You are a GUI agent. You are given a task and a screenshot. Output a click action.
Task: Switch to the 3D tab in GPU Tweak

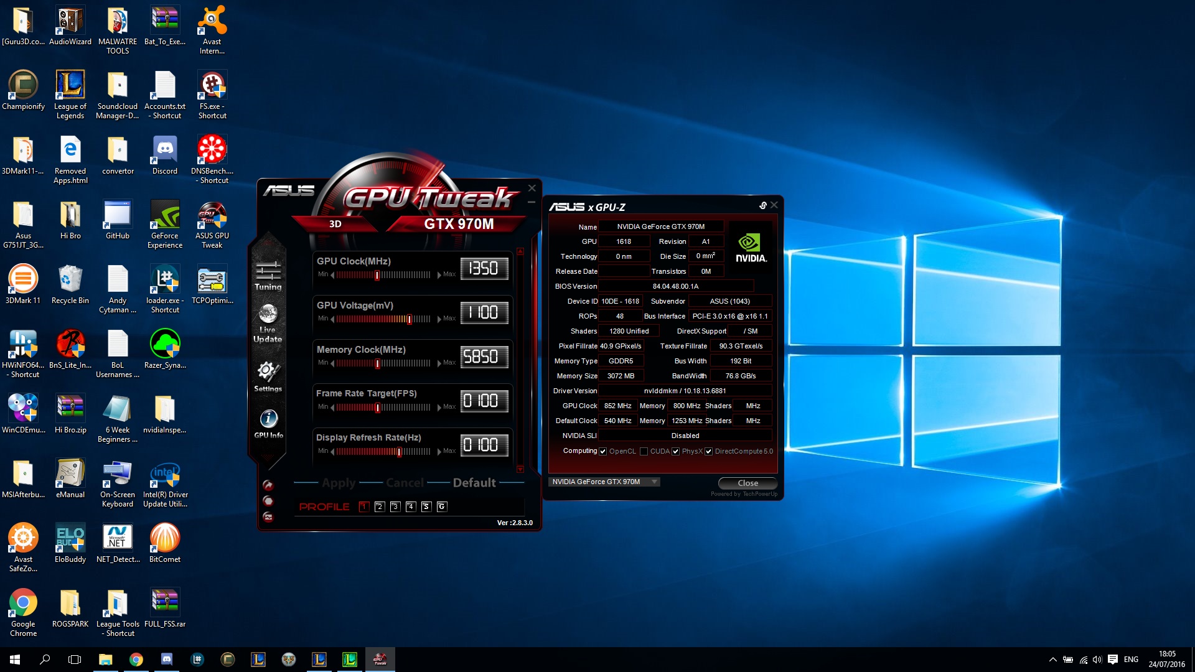pos(335,224)
